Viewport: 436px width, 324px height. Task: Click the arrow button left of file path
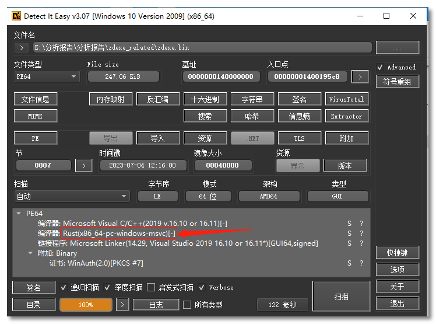pos(21,47)
